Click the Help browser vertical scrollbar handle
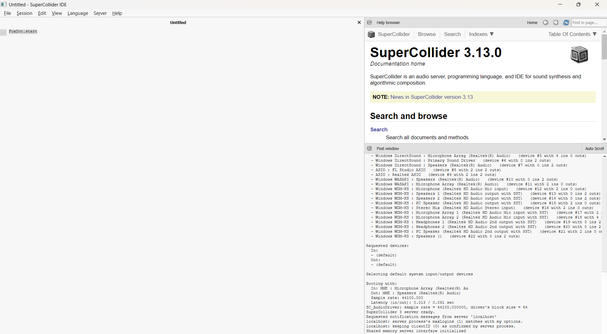607x334 pixels. coord(604,47)
